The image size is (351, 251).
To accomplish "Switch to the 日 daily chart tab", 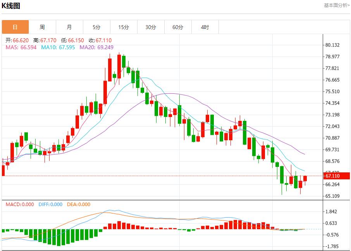I will 15,27.
